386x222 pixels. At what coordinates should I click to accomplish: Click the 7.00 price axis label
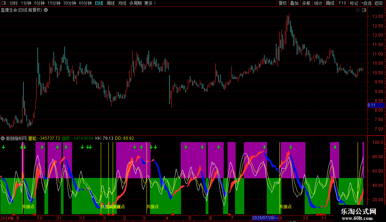[378, 129]
